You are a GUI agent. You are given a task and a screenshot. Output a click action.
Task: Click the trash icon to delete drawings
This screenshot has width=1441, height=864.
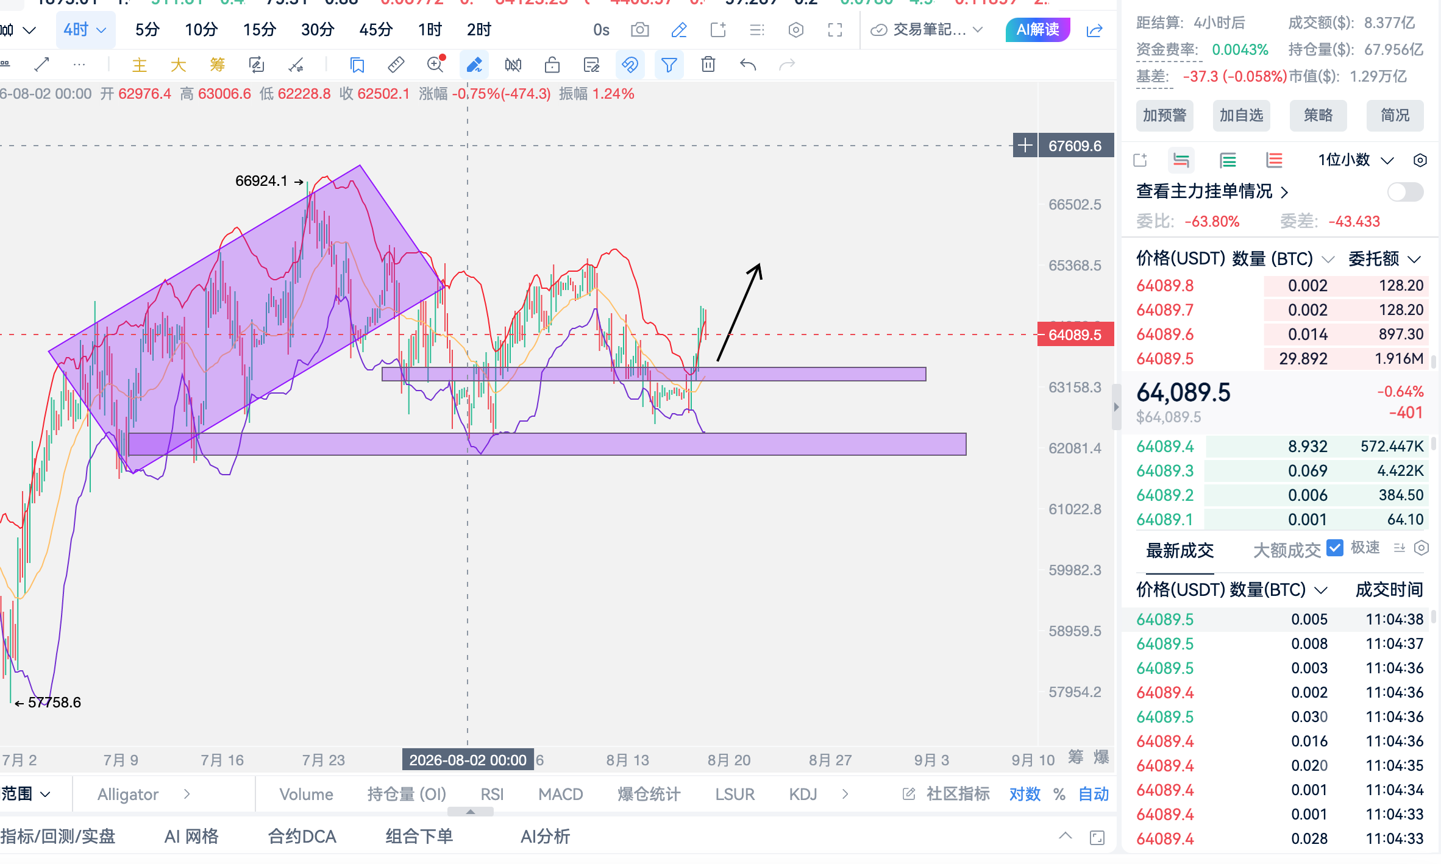tap(708, 65)
